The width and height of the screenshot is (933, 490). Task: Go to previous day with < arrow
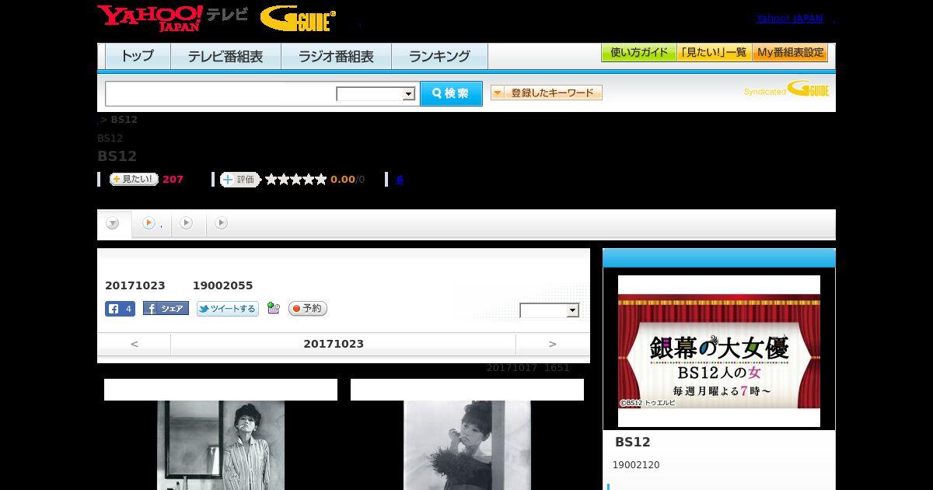[x=135, y=344]
